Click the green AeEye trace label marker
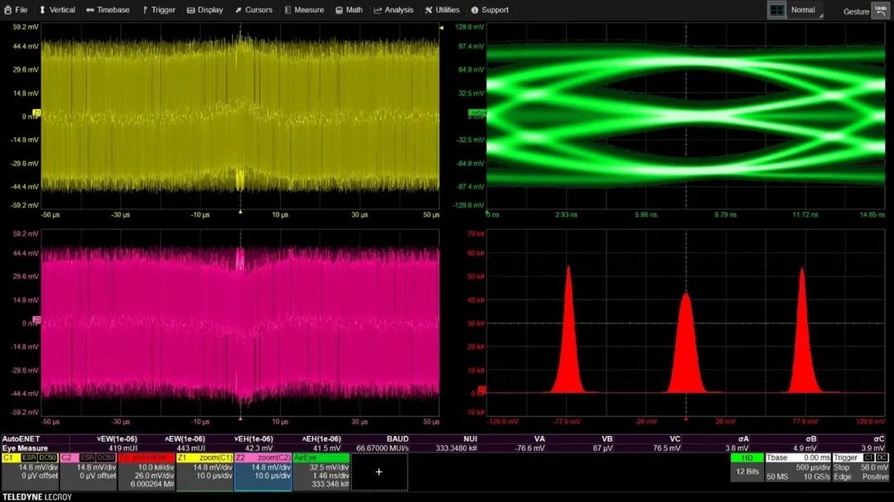894x502 pixels. (477, 113)
